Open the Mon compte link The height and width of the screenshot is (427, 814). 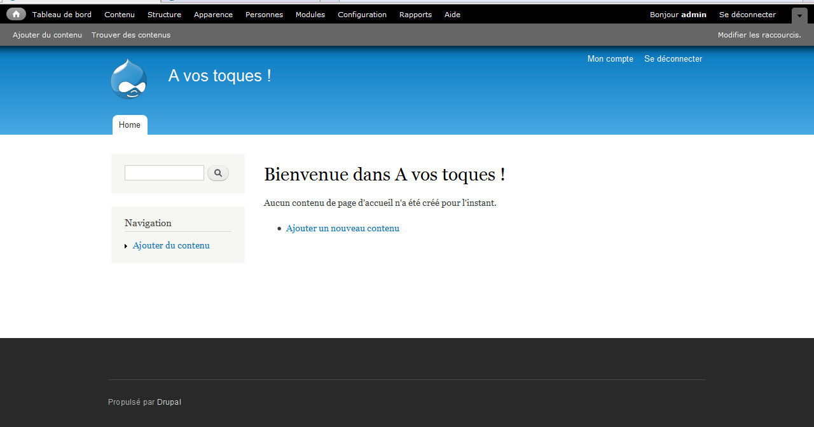[610, 59]
